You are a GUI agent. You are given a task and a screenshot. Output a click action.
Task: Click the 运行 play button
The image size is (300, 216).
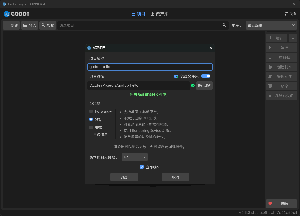click(282, 48)
